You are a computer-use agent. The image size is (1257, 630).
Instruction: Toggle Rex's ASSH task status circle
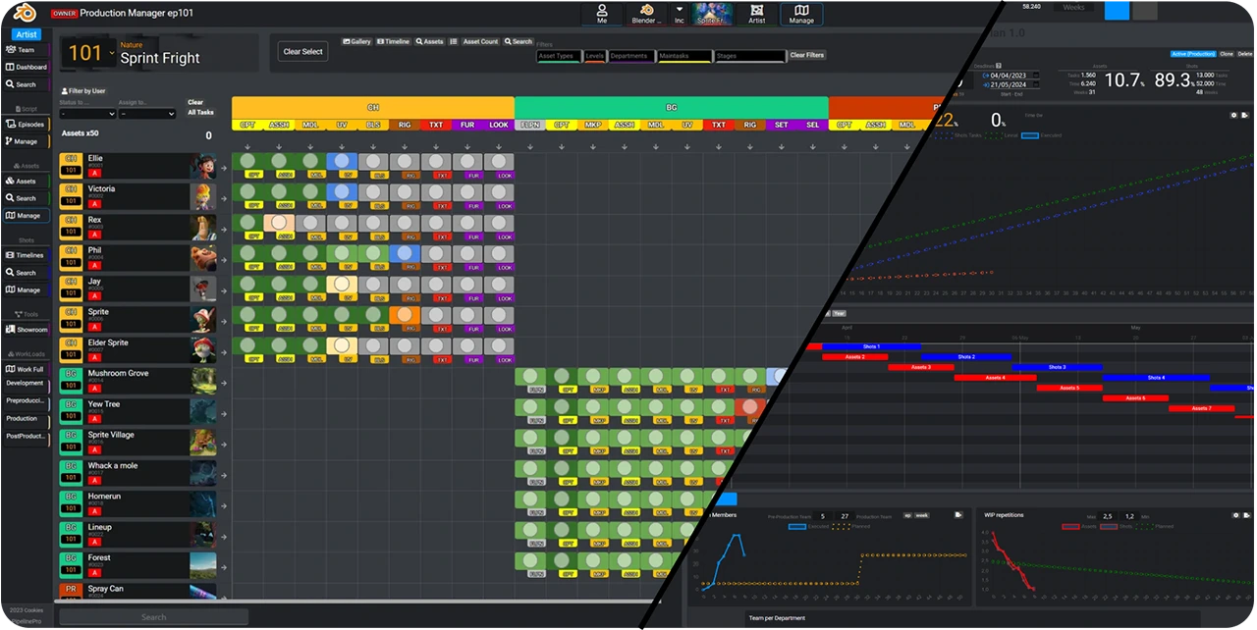click(x=278, y=223)
